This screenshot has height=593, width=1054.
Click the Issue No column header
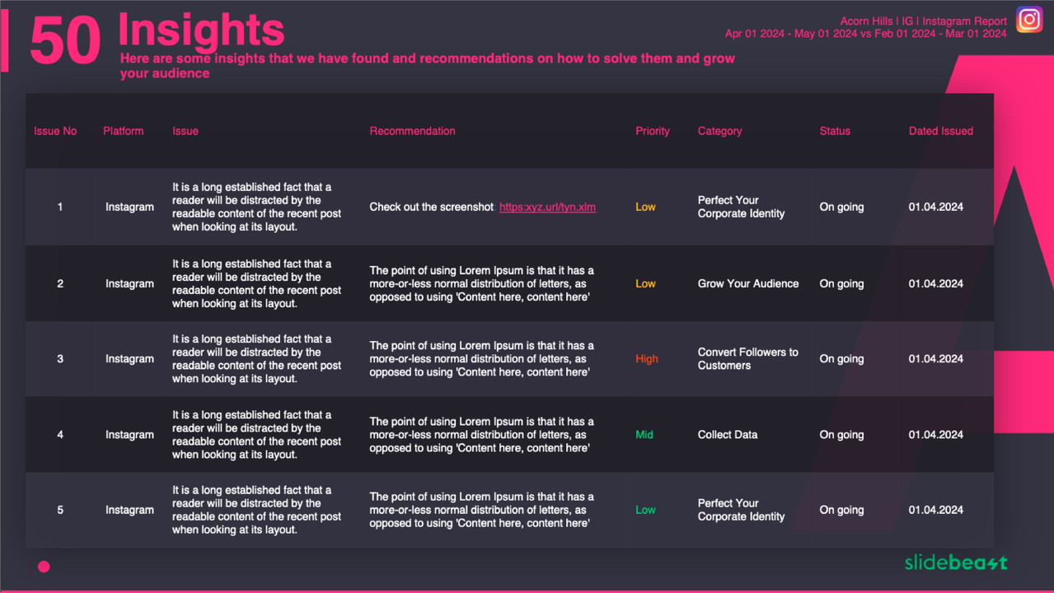(55, 131)
